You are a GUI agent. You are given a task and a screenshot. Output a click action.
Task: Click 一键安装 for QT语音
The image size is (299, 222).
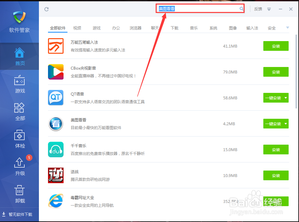coord(273,98)
